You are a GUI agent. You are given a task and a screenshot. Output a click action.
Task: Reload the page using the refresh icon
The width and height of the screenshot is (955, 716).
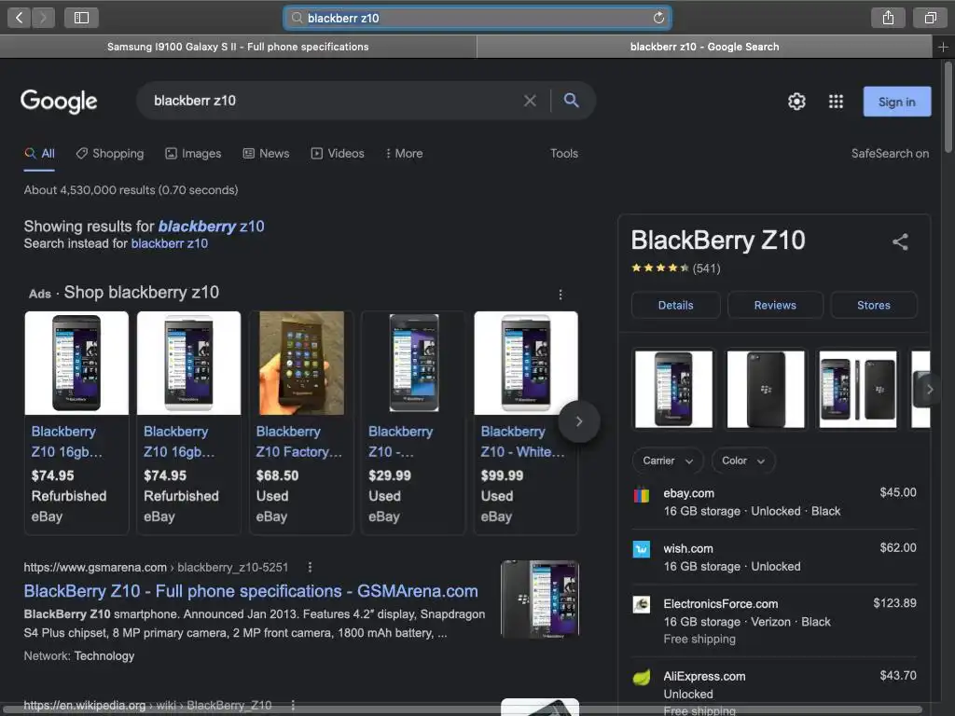tap(658, 18)
